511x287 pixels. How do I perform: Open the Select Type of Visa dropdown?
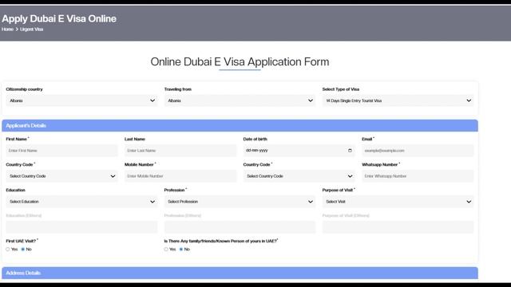click(x=398, y=100)
